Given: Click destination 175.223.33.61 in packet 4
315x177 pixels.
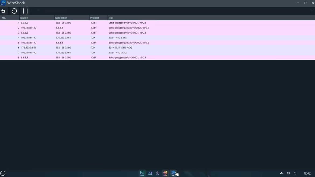Looking at the screenshot, I should click(x=63, y=38).
